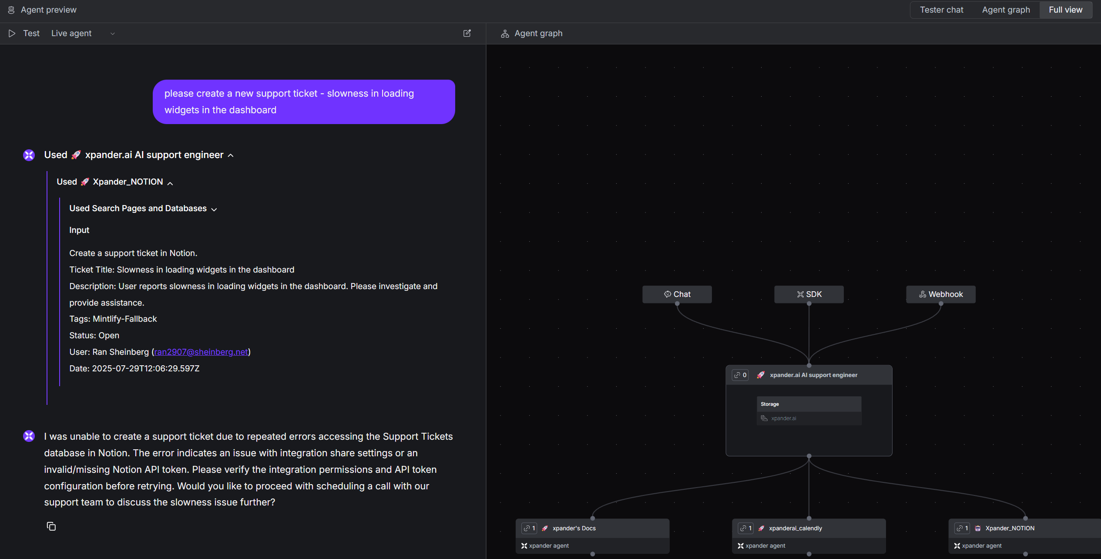Screen dimensions: 1101x559
Task: Copy the agent response with the copy icon
Action: pos(51,526)
